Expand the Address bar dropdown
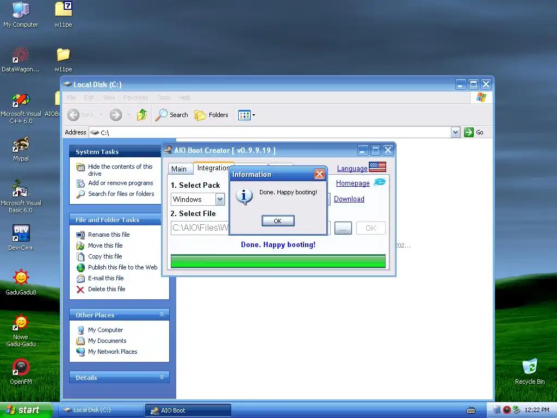 [x=455, y=133]
